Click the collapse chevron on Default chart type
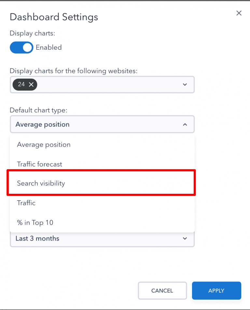Image resolution: width=250 pixels, height=310 pixels. point(185,124)
